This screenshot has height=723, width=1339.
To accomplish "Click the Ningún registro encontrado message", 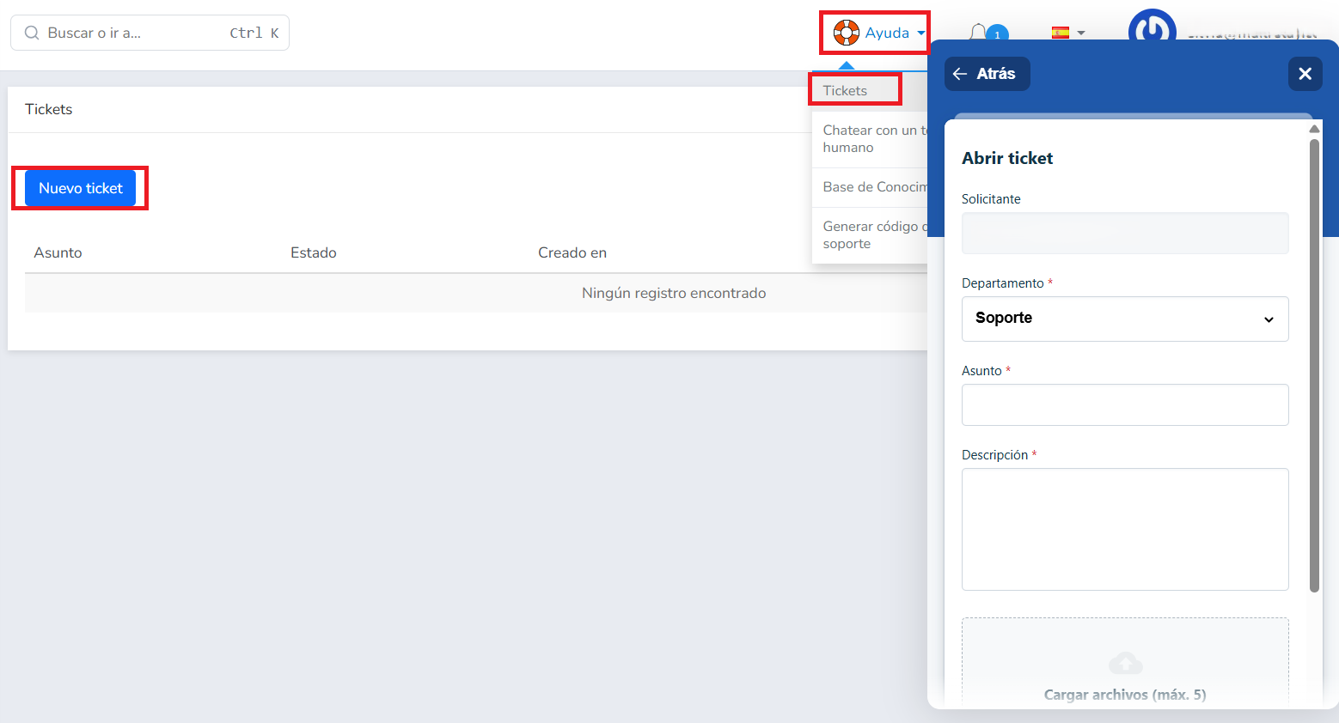I will click(x=674, y=293).
